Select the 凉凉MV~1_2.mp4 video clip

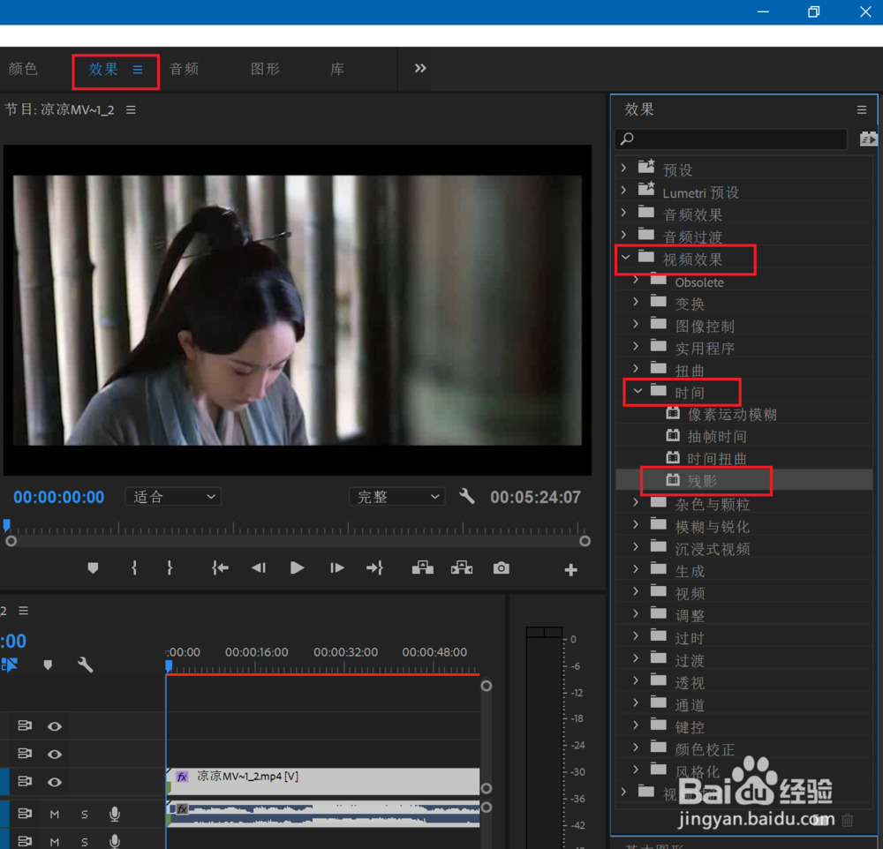324,781
